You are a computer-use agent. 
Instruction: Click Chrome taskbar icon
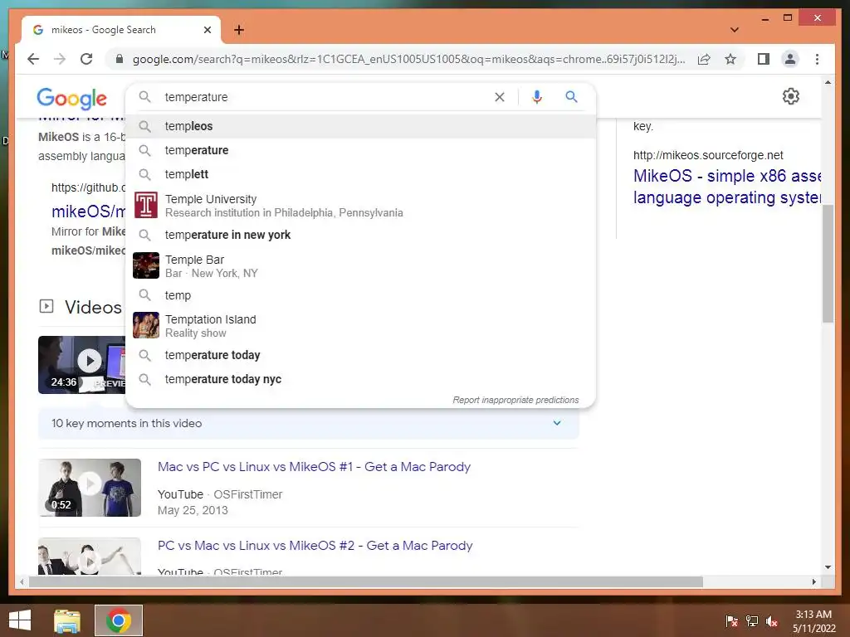[119, 620]
